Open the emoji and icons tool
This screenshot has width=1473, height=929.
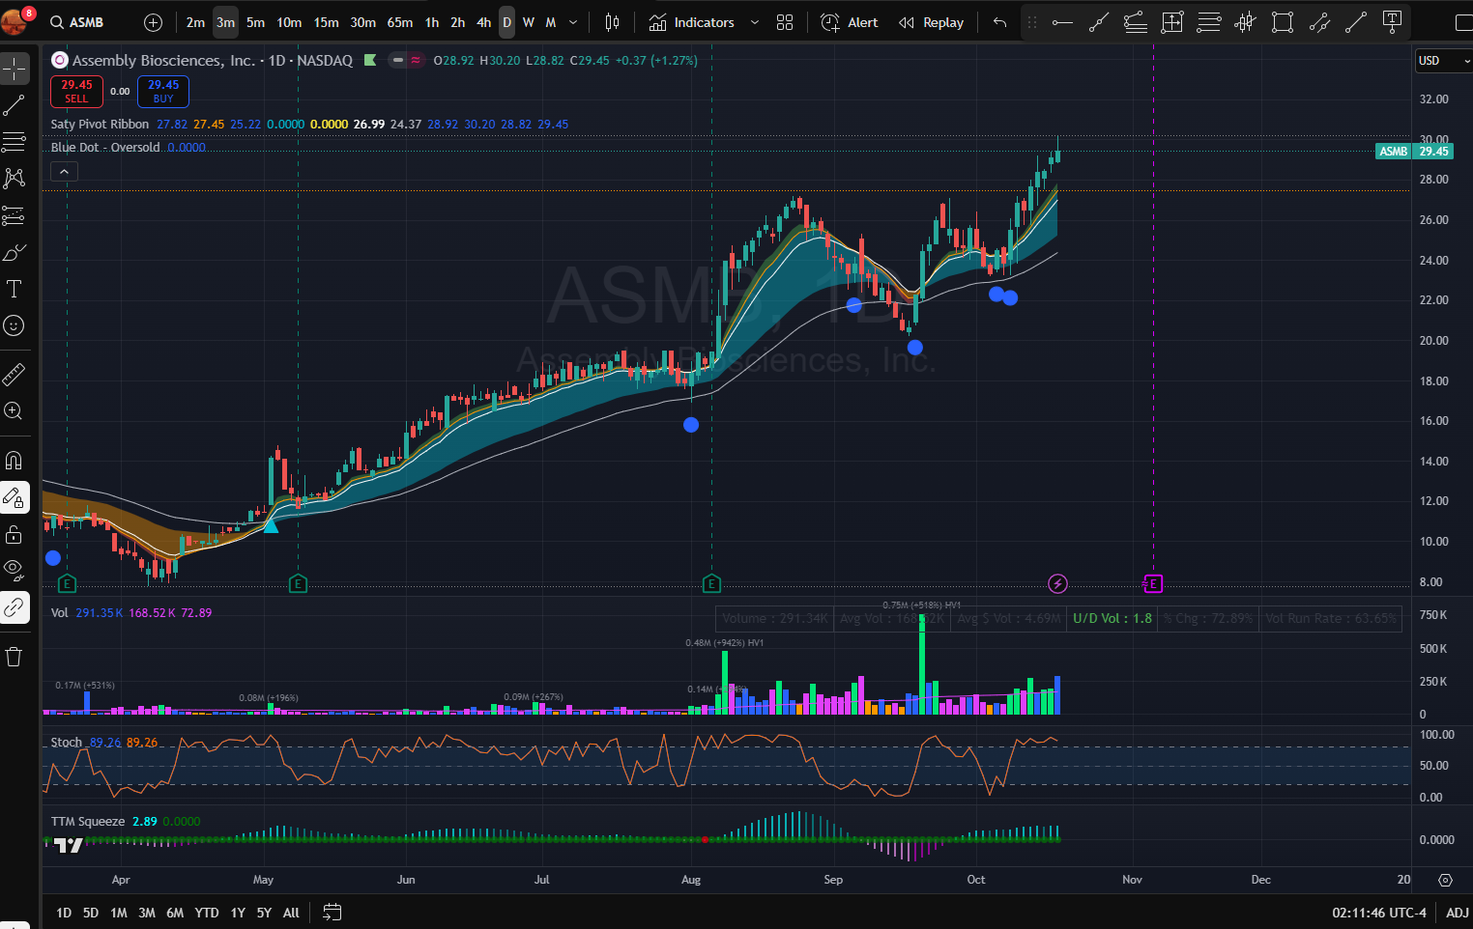(14, 325)
